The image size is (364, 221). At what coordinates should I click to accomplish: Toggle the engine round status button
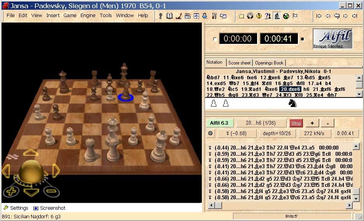210,134
